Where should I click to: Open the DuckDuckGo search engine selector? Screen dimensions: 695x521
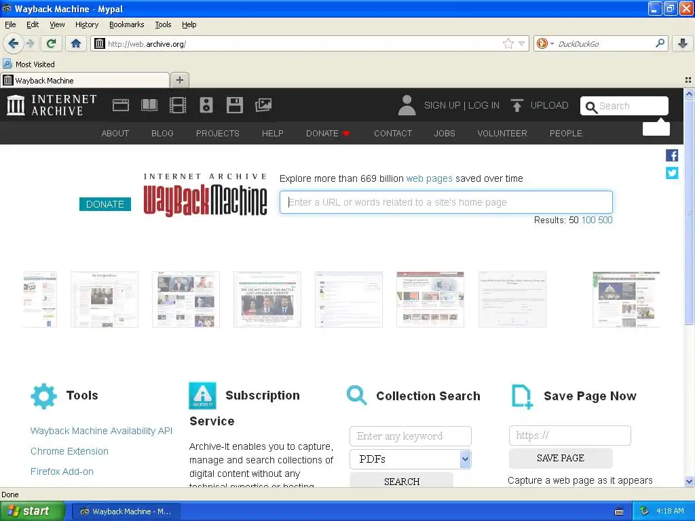pos(545,43)
